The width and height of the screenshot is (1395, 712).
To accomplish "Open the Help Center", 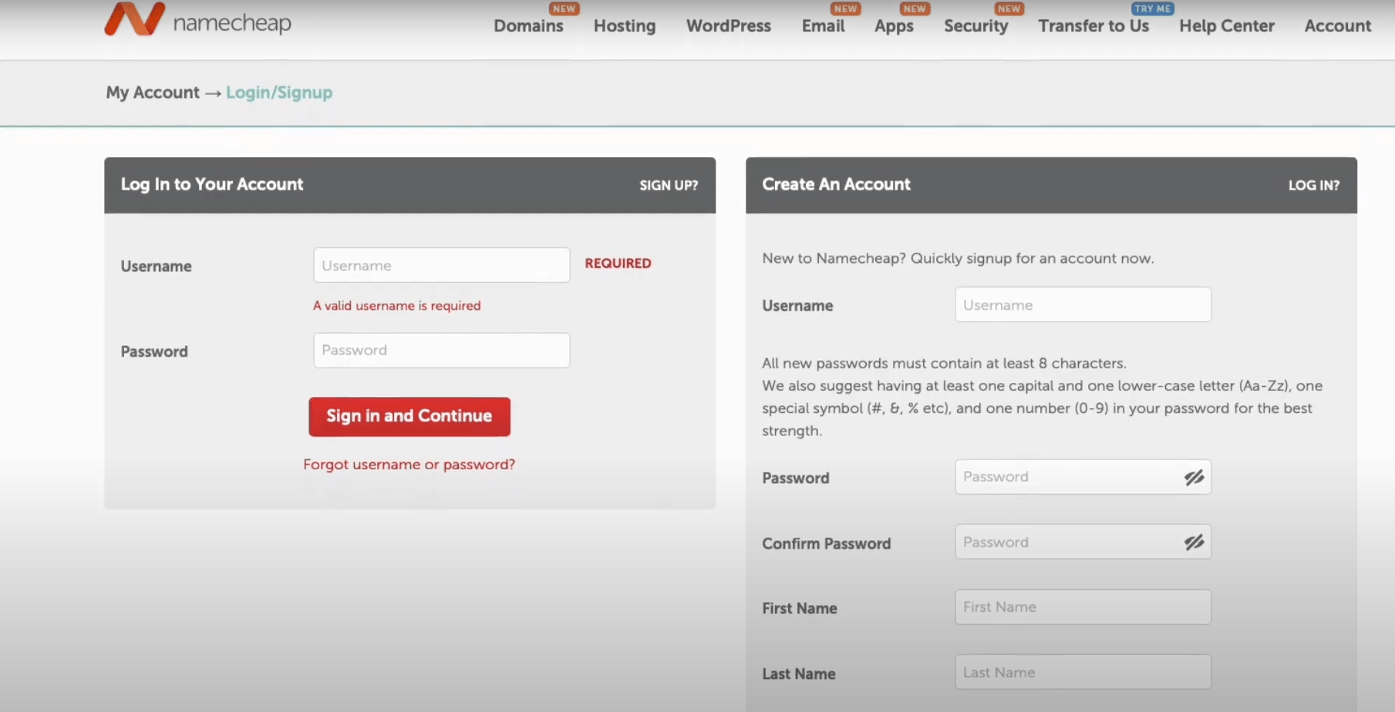I will pos(1227,25).
